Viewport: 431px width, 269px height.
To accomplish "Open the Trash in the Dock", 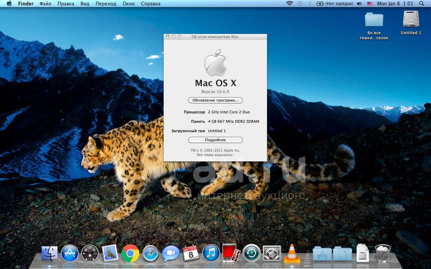I will click(x=383, y=253).
